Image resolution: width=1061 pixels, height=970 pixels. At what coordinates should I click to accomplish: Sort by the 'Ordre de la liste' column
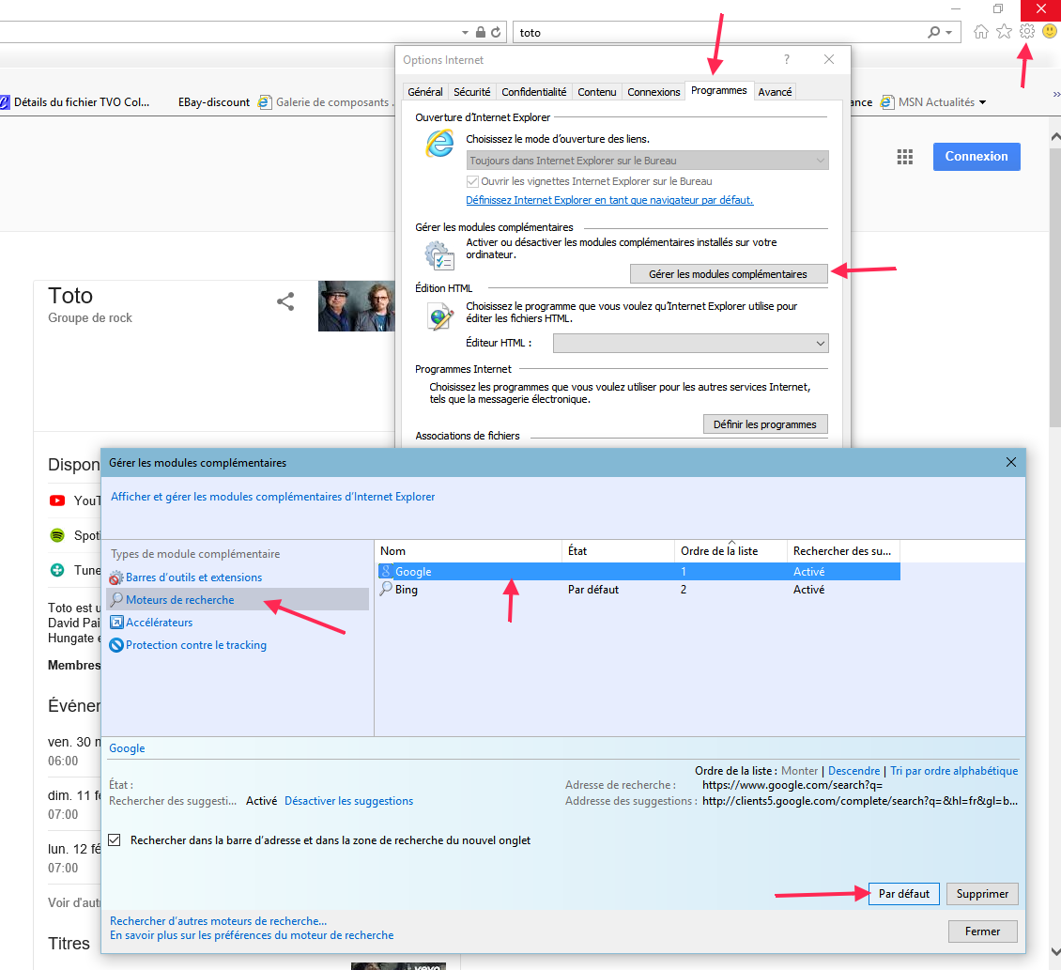click(x=730, y=551)
